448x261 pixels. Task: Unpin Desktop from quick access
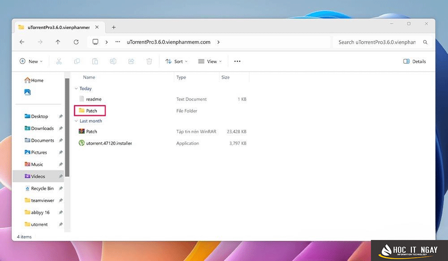(x=60, y=116)
